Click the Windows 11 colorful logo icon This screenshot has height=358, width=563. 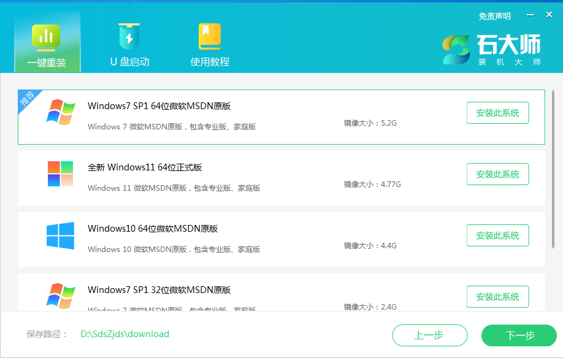(59, 173)
